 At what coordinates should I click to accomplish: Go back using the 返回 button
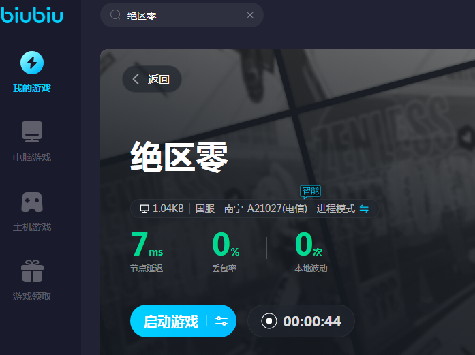[x=151, y=79]
